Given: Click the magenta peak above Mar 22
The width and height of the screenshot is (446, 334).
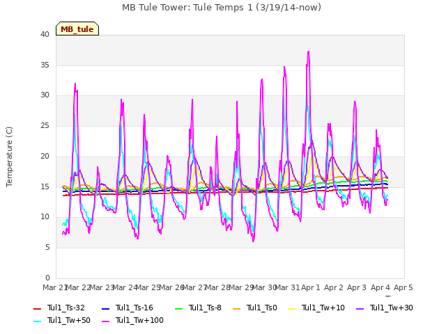Looking at the screenshot, I should coord(75,83).
